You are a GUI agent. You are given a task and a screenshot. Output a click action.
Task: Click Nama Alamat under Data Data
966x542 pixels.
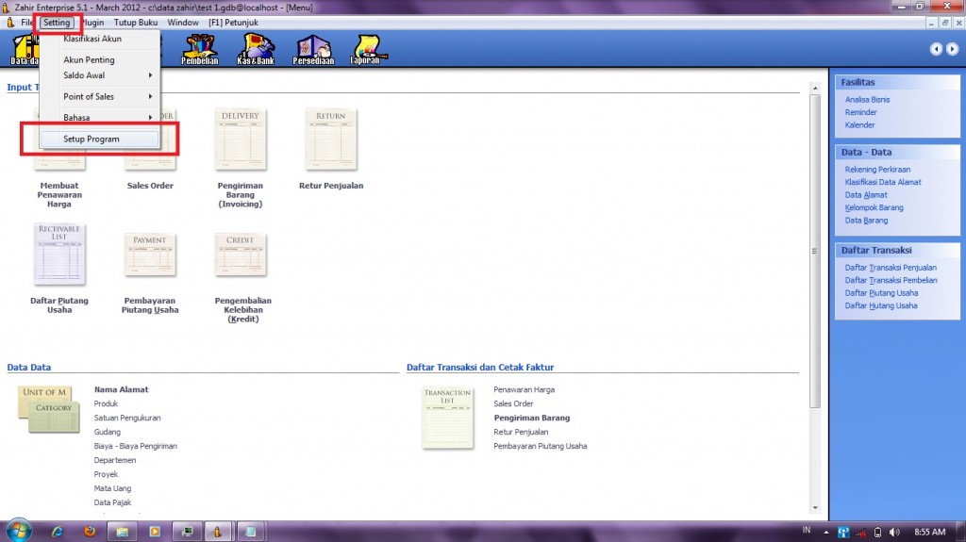[x=121, y=389]
